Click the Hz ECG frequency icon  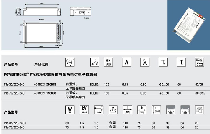[x=108, y=62]
